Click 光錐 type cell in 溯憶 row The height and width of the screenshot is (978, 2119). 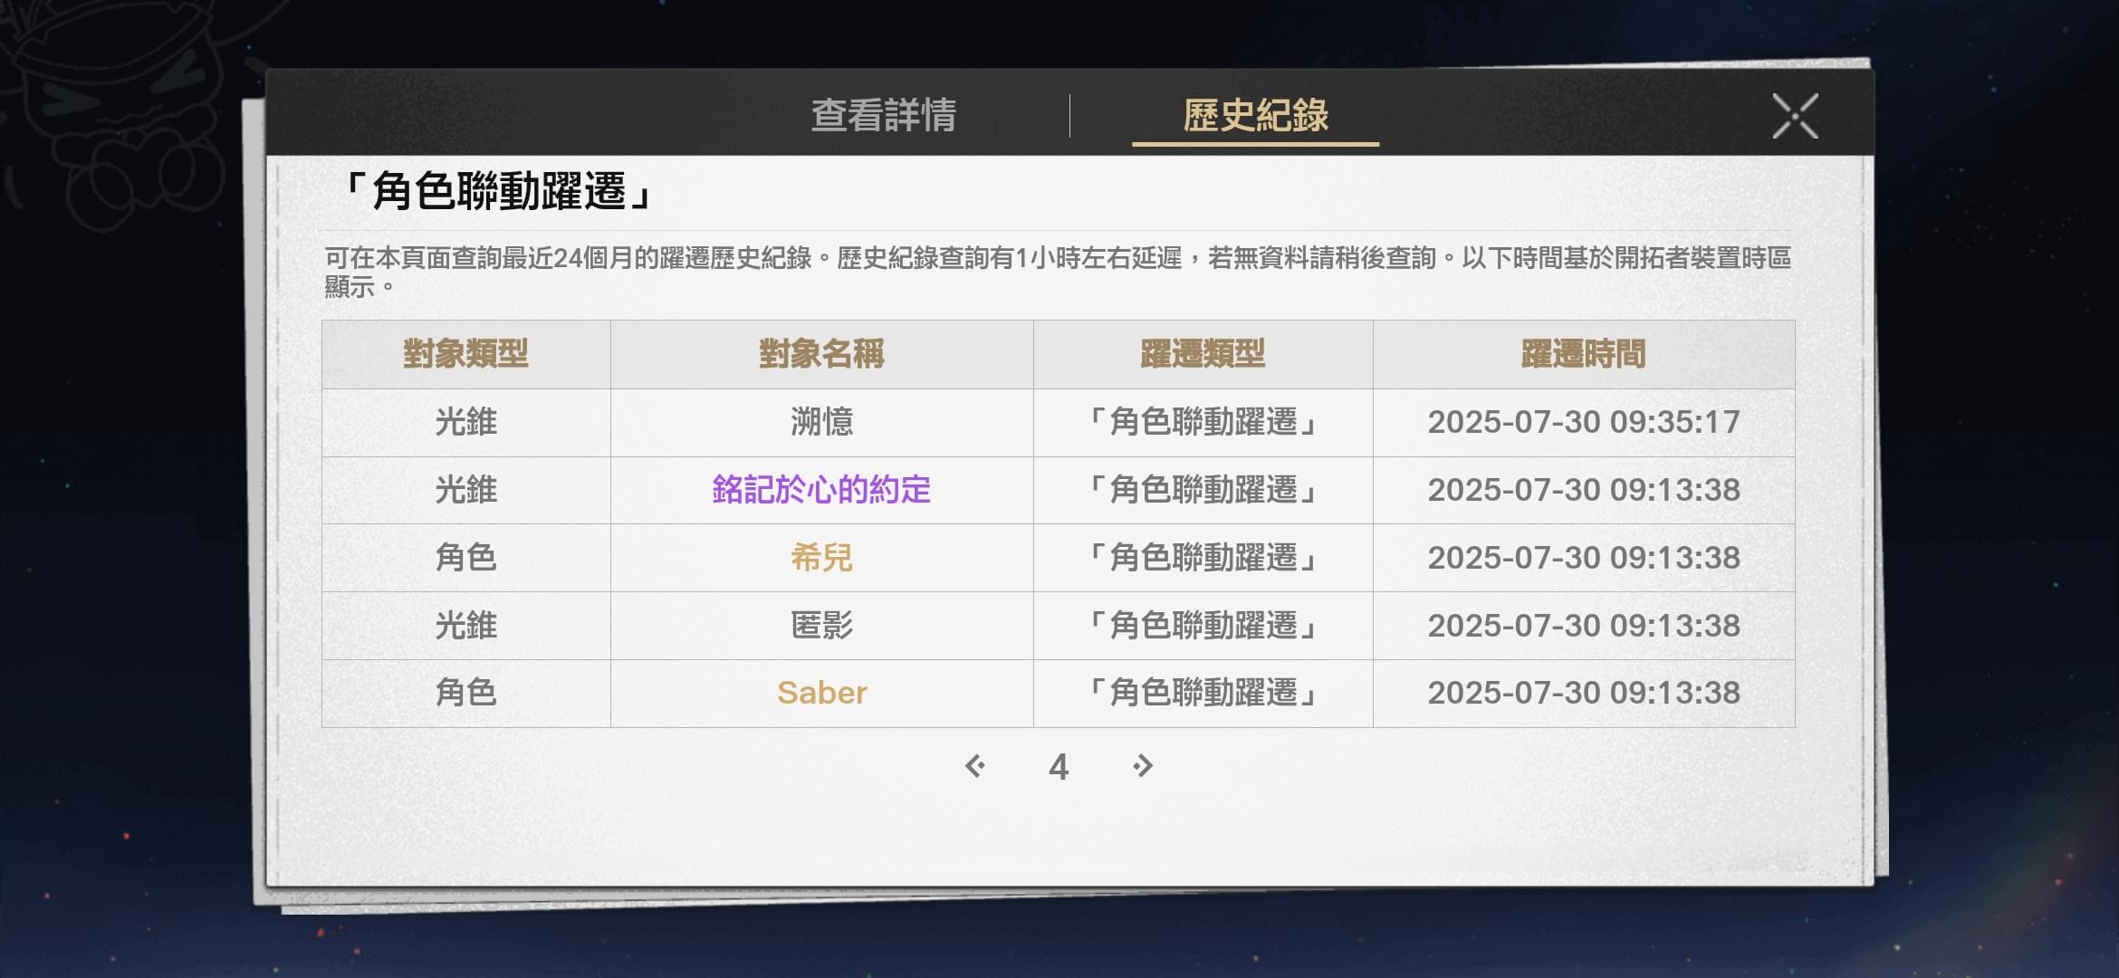(x=465, y=422)
